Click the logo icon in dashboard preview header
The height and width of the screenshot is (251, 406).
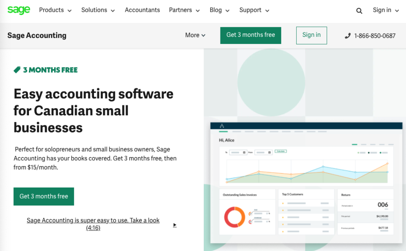[222, 126]
